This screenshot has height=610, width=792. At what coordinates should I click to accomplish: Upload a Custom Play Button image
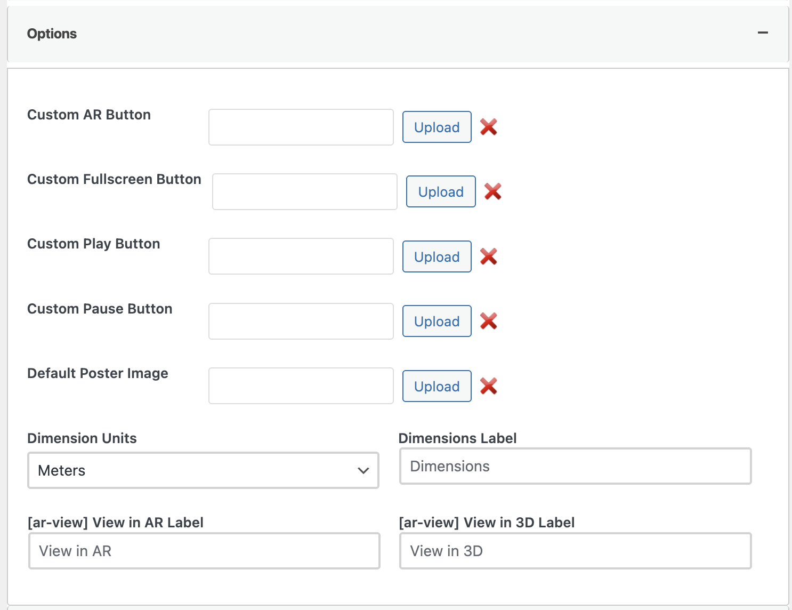pyautogui.click(x=437, y=257)
